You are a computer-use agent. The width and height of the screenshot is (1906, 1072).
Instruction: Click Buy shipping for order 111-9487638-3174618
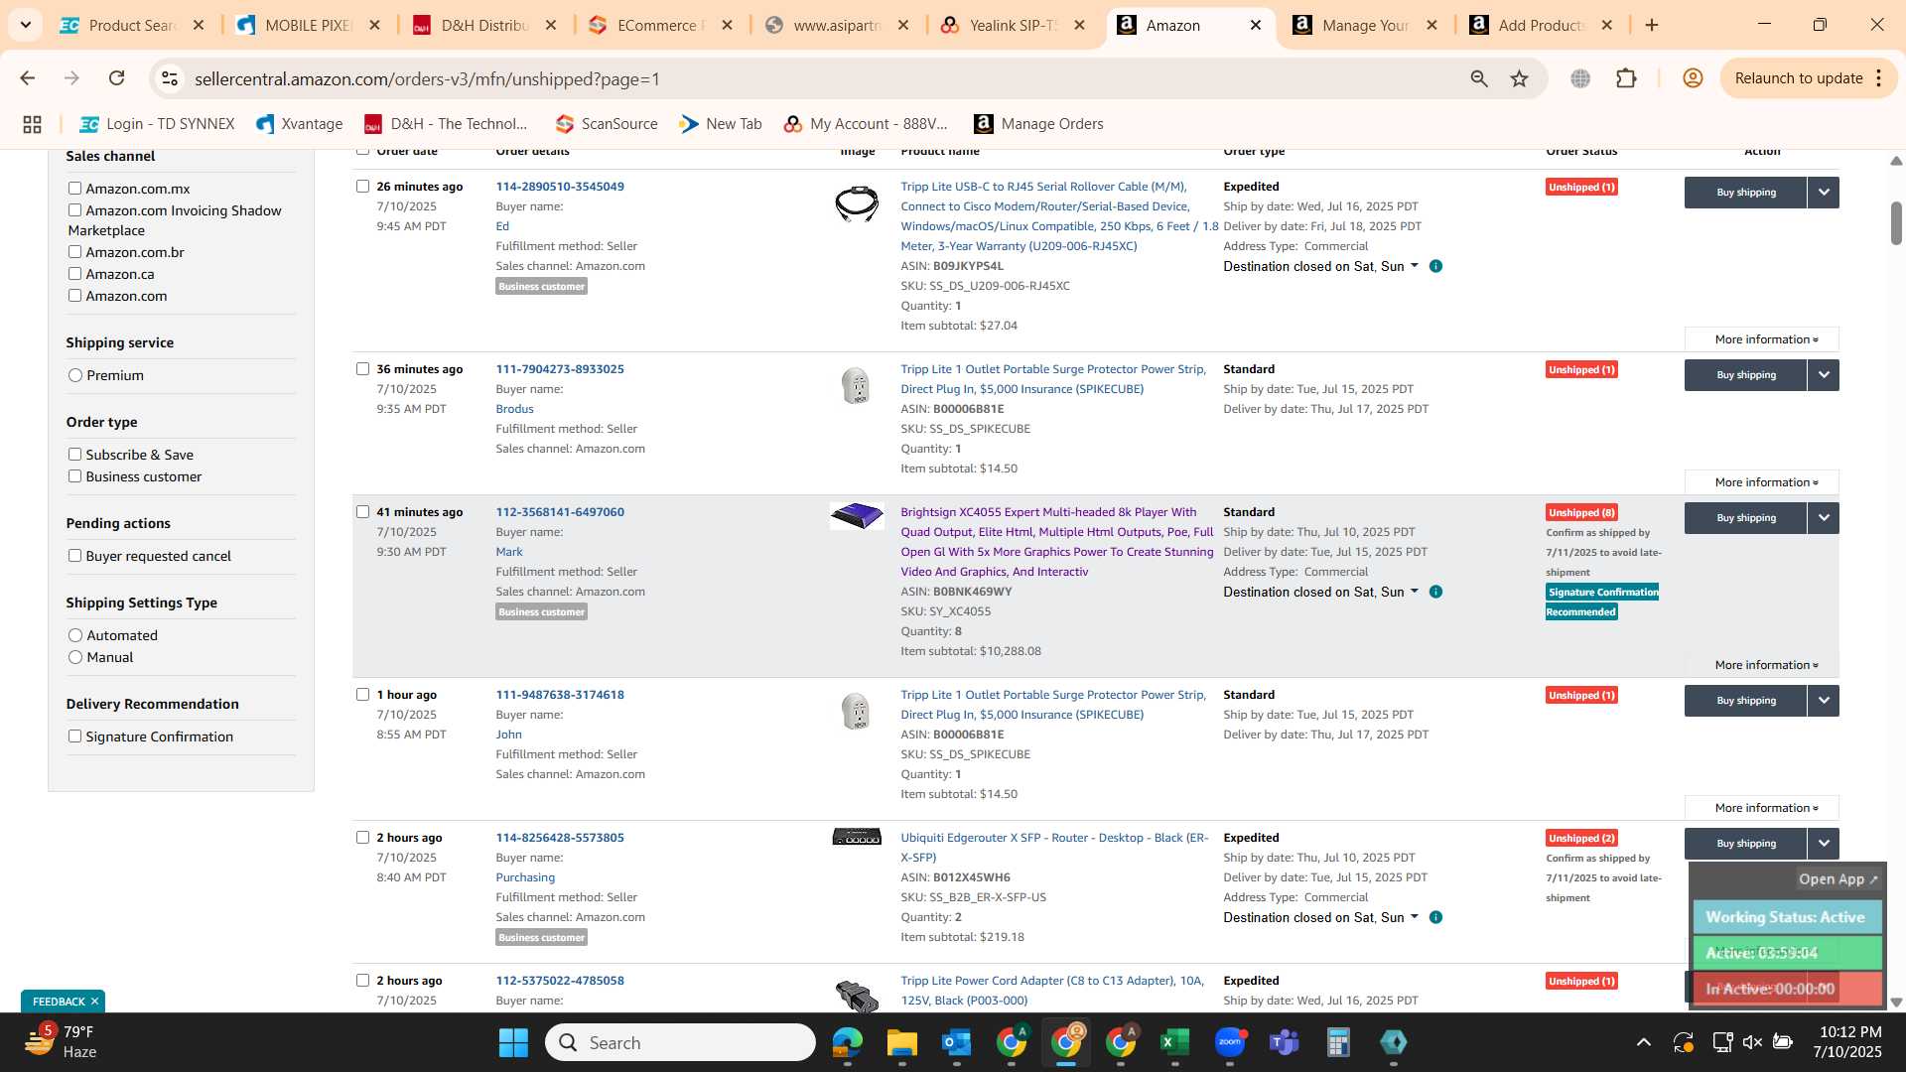[1746, 701]
